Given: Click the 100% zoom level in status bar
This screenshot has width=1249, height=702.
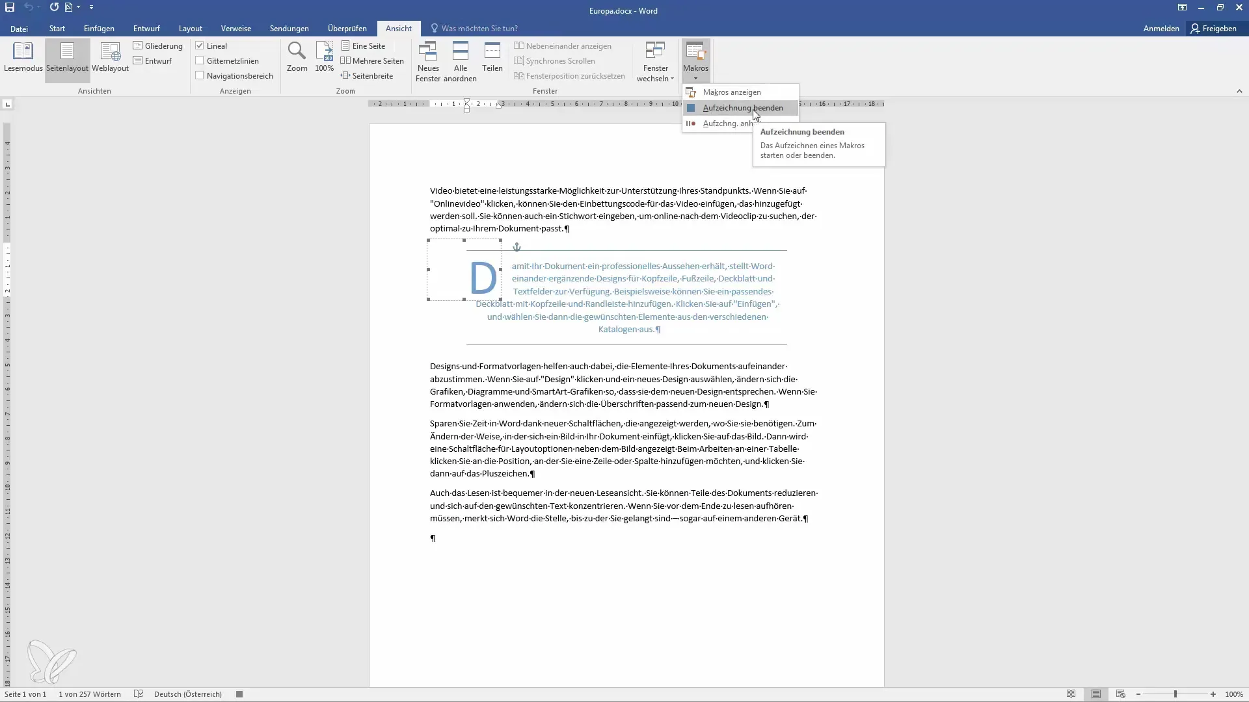Looking at the screenshot, I should 1233,694.
